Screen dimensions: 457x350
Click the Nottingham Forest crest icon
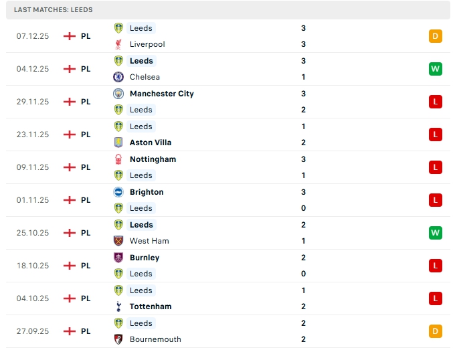[x=118, y=159]
